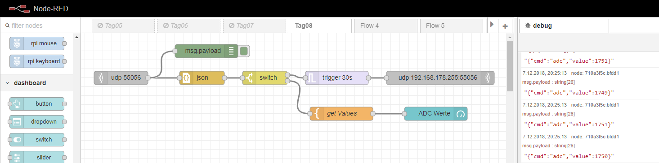The image size is (659, 163).
Task: Open the debug sidebar tab
Action: coord(564,26)
